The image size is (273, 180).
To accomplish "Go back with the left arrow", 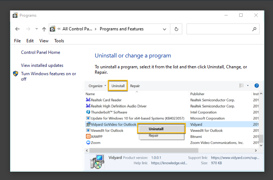I will point(17,29).
